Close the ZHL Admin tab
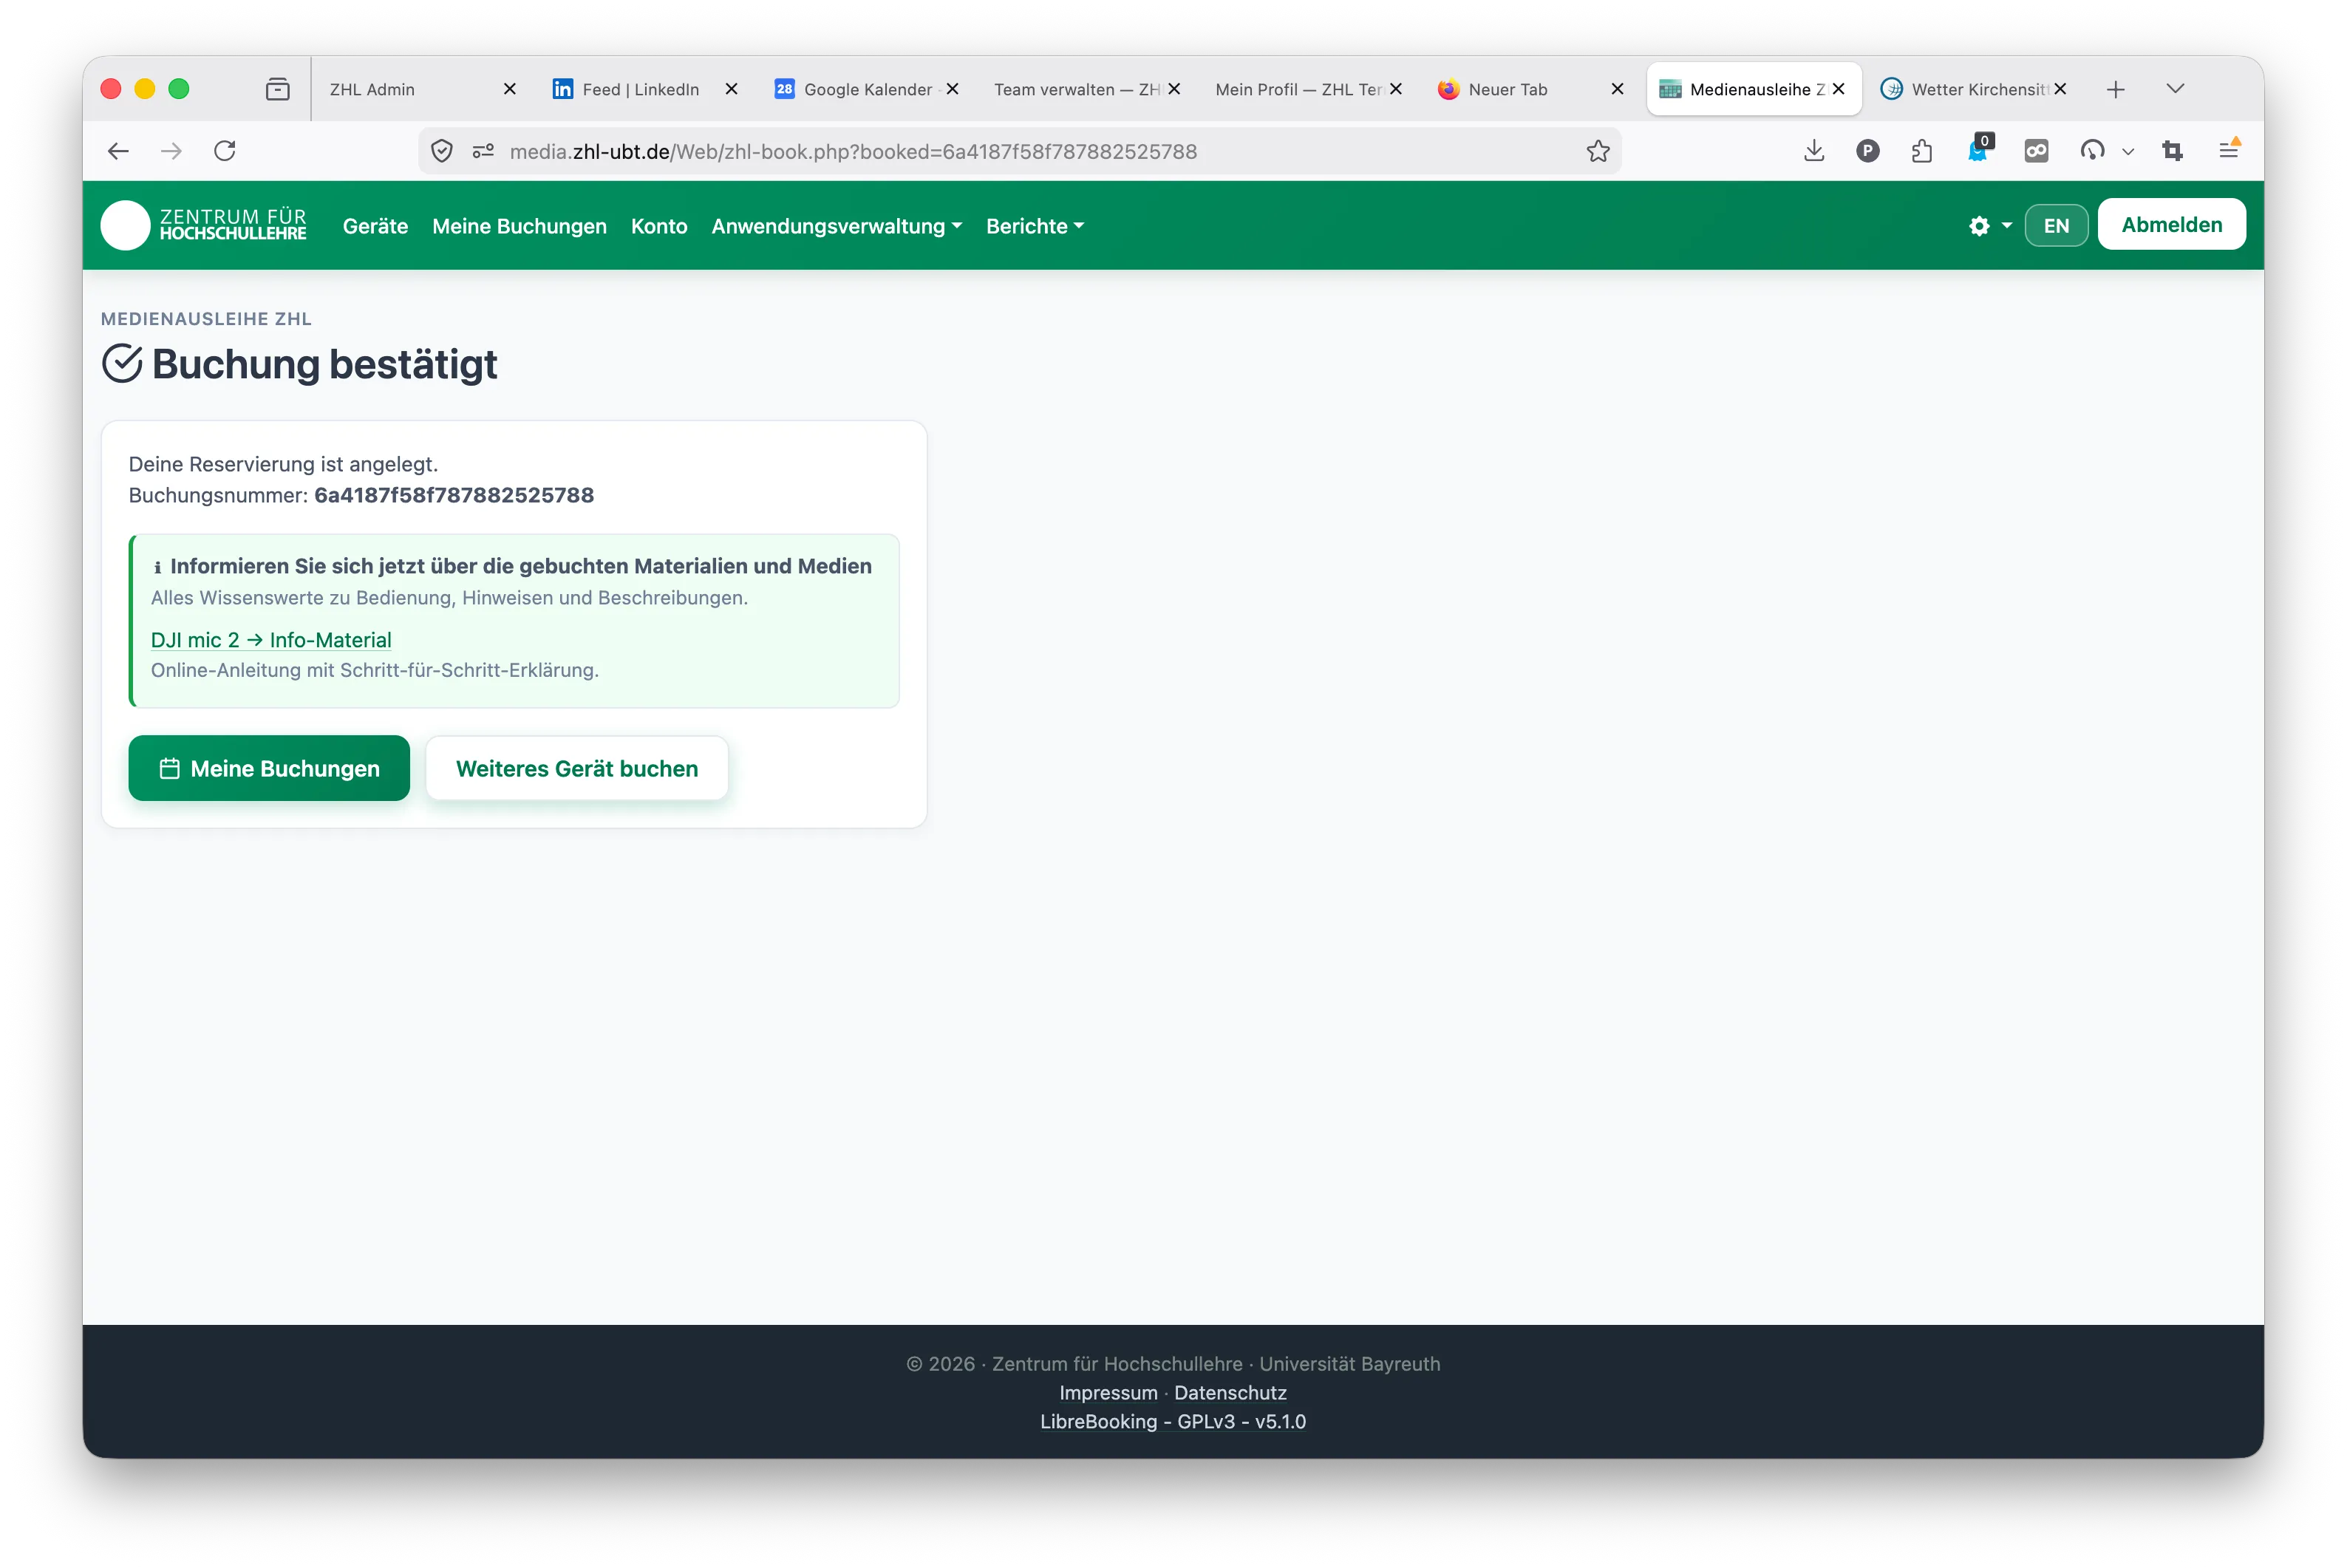The width and height of the screenshot is (2347, 1568). pyautogui.click(x=509, y=89)
